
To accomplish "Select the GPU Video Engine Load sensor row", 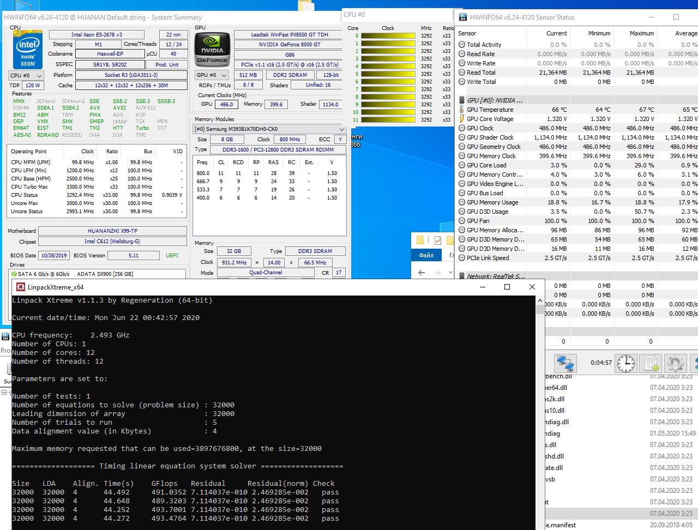I will pyautogui.click(x=577, y=184).
